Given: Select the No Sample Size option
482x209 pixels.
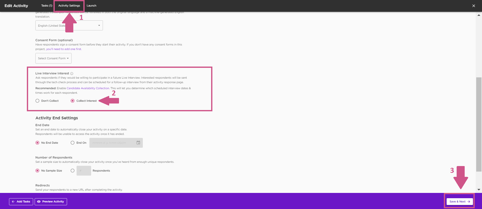Looking at the screenshot, I should click(37, 171).
